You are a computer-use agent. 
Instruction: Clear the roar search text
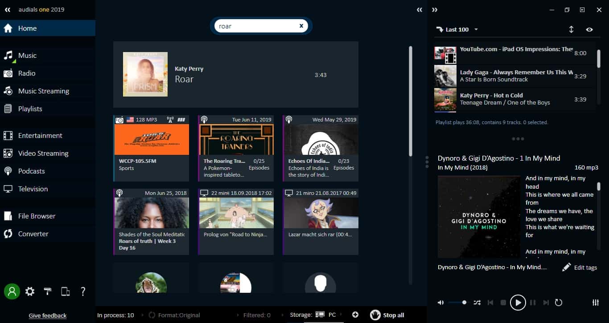point(301,26)
